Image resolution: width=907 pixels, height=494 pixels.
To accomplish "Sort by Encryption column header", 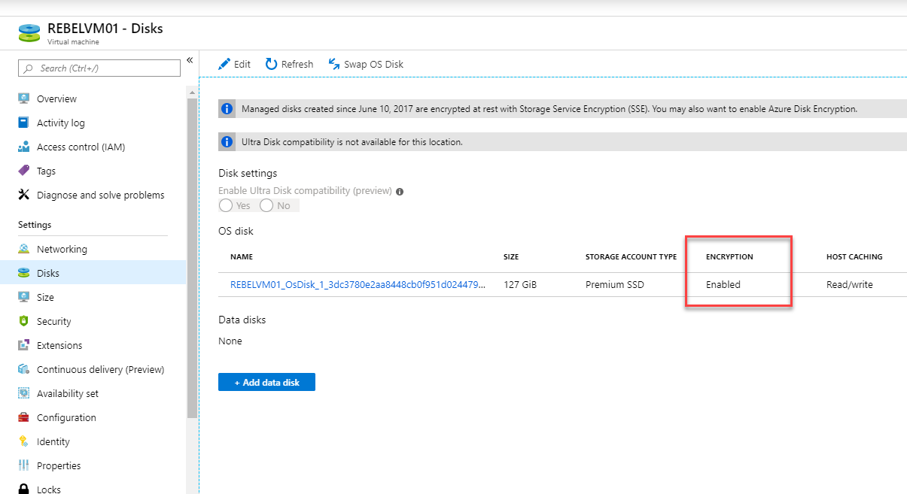I will click(x=729, y=257).
